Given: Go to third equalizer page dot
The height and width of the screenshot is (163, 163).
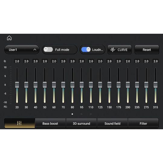Looking at the screenshot, I should [x=91, y=114].
